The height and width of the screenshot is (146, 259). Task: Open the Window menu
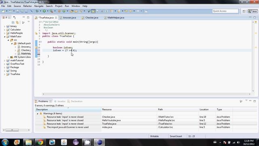click(x=76, y=6)
